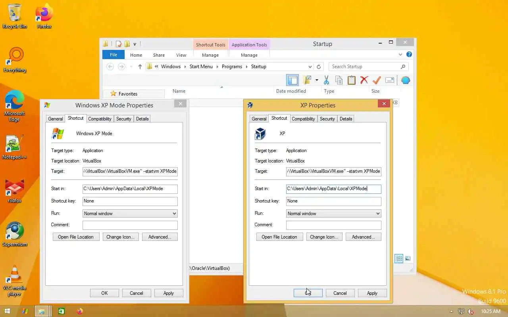The height and width of the screenshot is (317, 508).
Task: Refresh the Startup folder address bar
Action: tap(319, 67)
